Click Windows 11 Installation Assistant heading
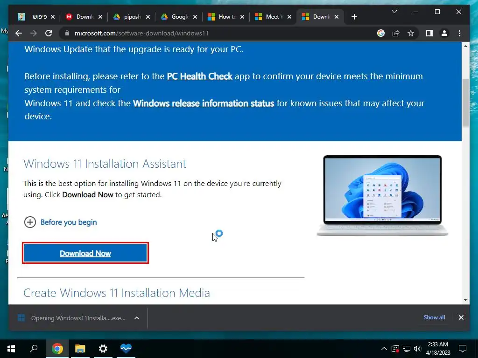This screenshot has height=358, width=478. tap(105, 164)
